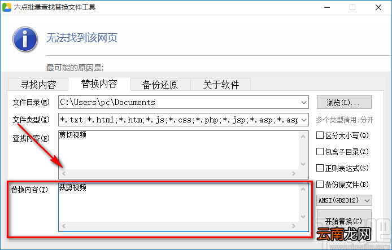392x250 pixels.
Task: Click the 浏览(L)... browse button
Action: coord(344,102)
